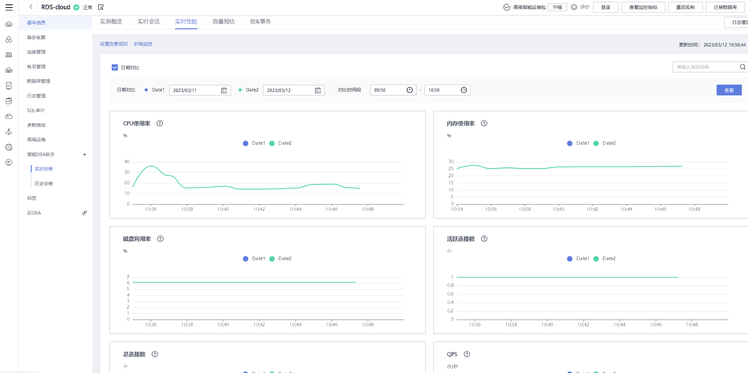Uncheck the 日期对比 checkbox
The height and width of the screenshot is (373, 748).
pyautogui.click(x=115, y=67)
